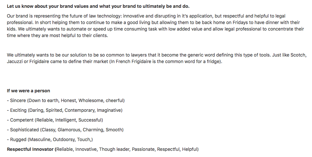Viewport: 312px width, 157px height.
Task: Click the bold "If we were a person" heading
Action: (x=29, y=91)
